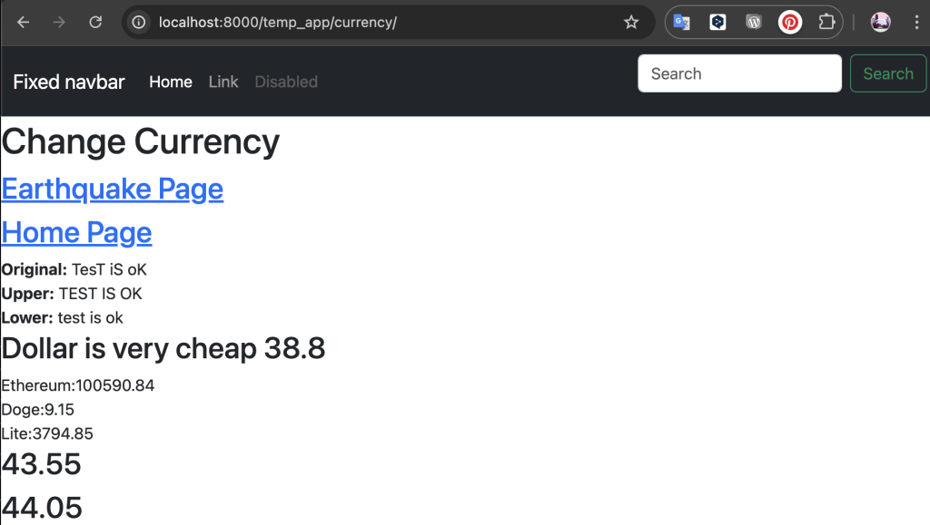Bookmark this page with the star
The width and height of the screenshot is (930, 525).
point(630,23)
